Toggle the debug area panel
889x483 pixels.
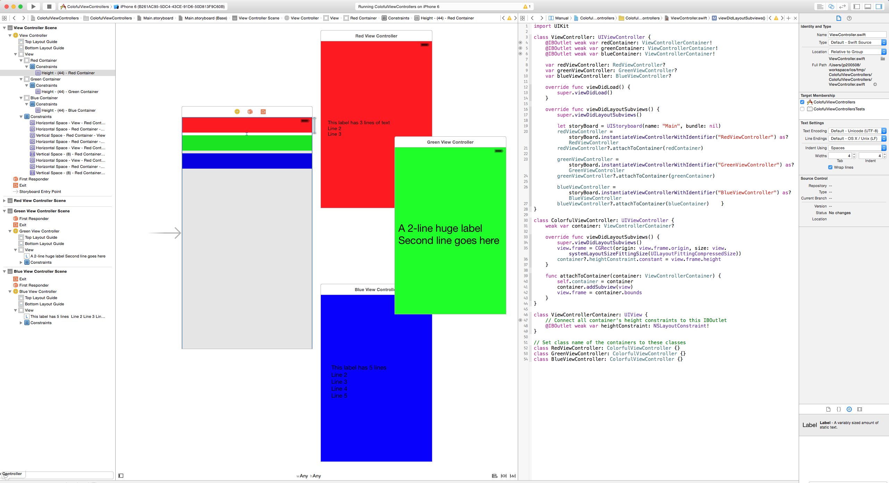click(867, 7)
